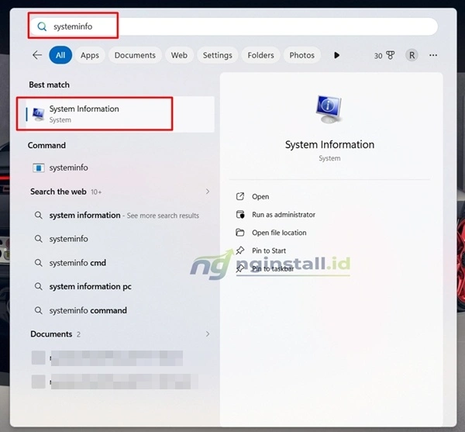
Task: Switch to the Documents filter tab
Action: point(135,55)
